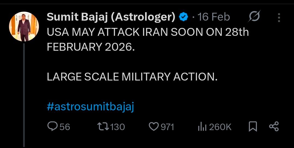Image resolution: width=294 pixels, height=148 pixels.
Task: Open the tweet via 16 Feb timestamp
Action: coord(214,17)
